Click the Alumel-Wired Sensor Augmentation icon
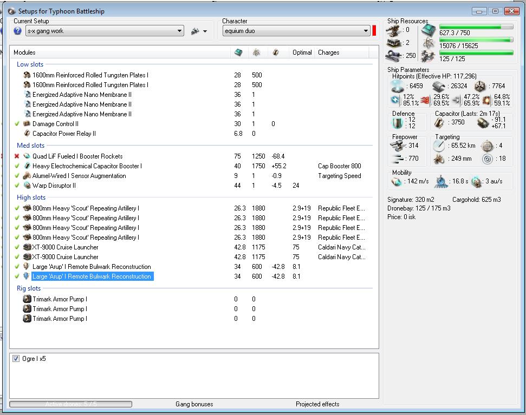This screenshot has width=526, height=415. 27,175
